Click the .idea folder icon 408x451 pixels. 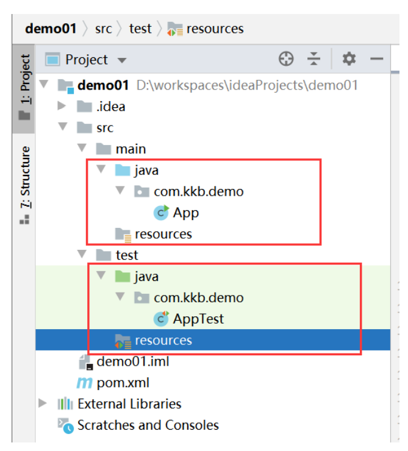[84, 107]
